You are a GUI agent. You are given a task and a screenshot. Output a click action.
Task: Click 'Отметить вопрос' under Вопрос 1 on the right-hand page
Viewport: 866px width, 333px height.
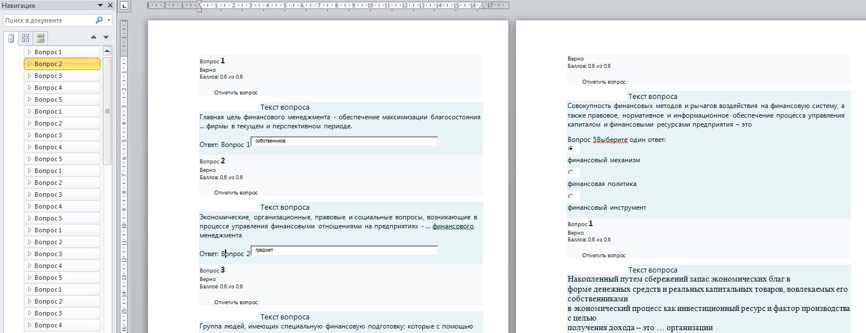[x=604, y=256]
